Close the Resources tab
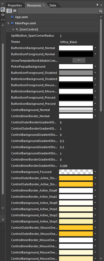This screenshot has width=104, height=261. pyautogui.click(x=44, y=5)
